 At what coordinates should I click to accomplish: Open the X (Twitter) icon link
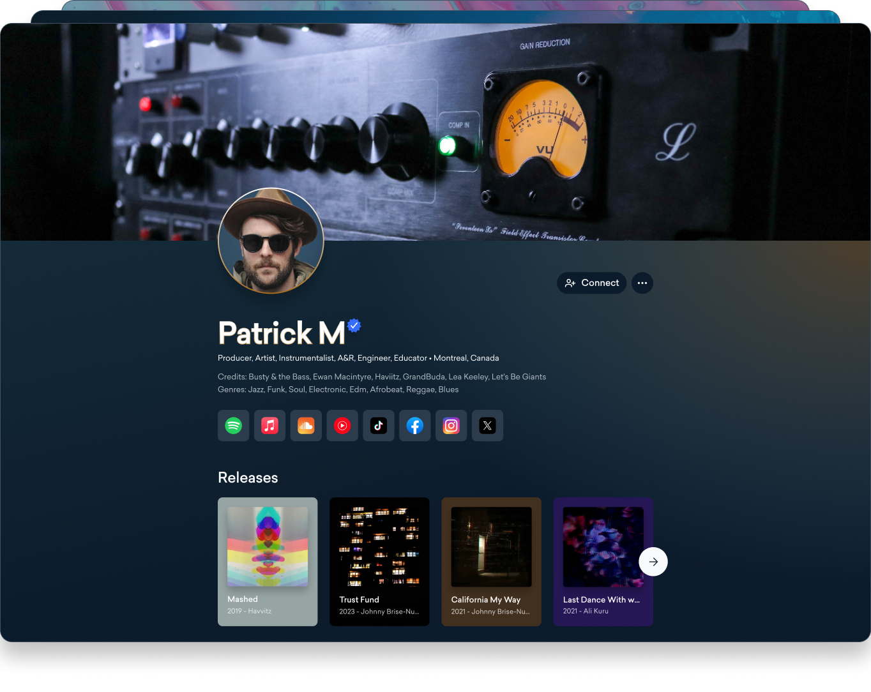487,426
